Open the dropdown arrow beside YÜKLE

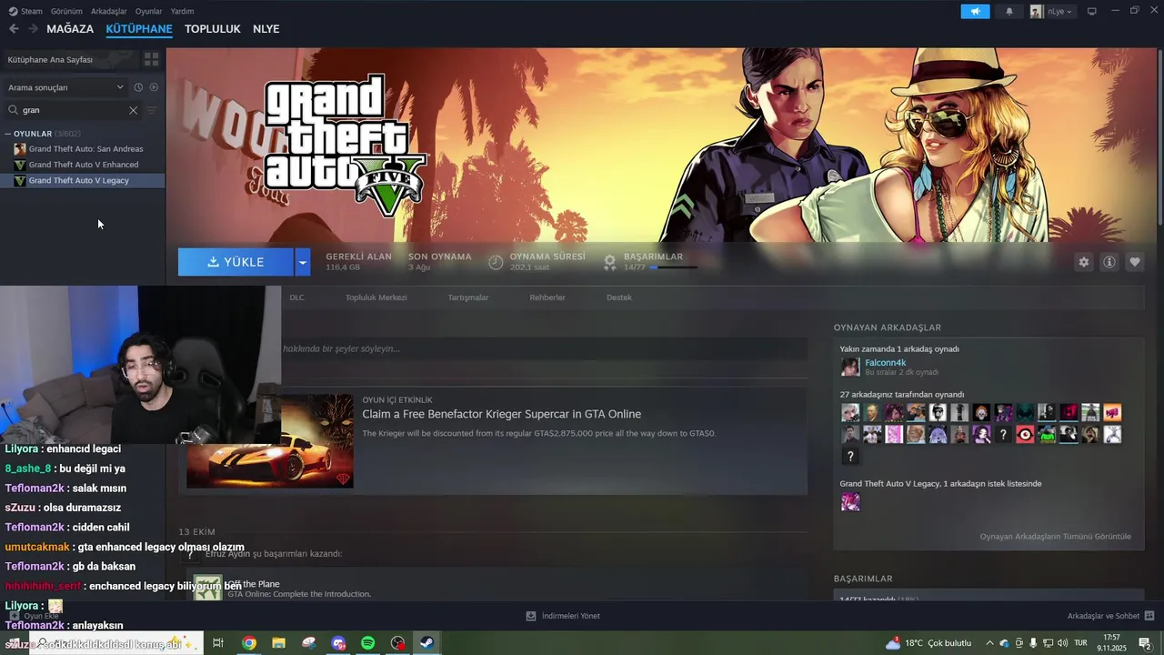coord(303,262)
